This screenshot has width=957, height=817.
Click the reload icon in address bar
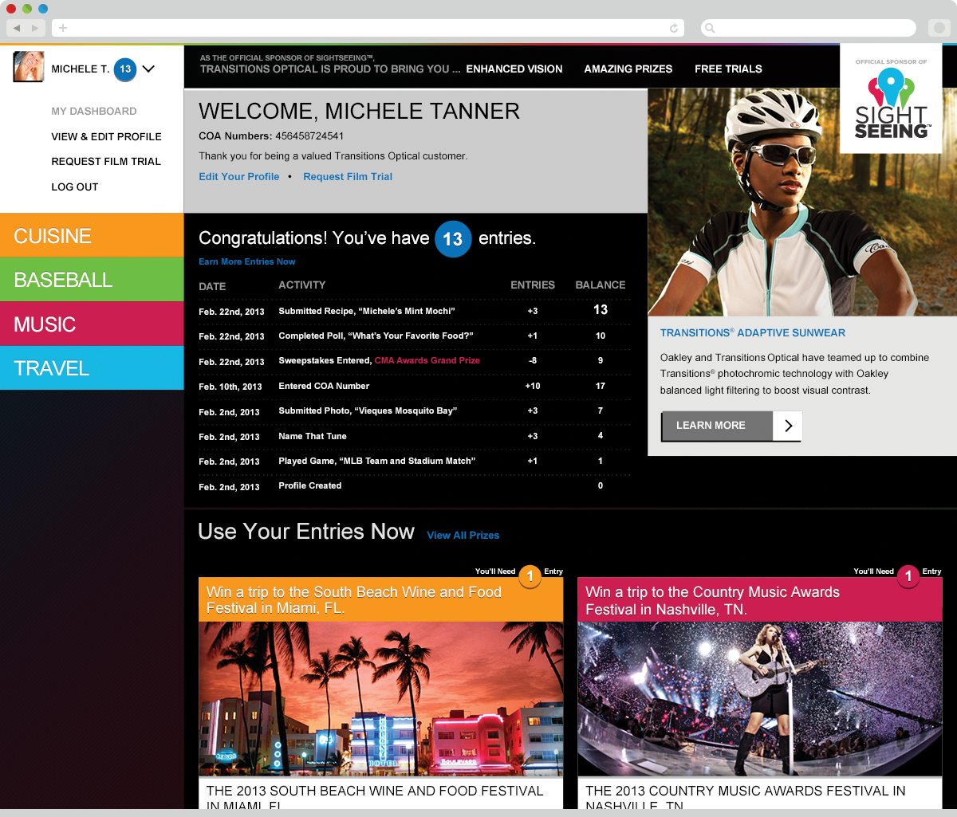tap(674, 28)
